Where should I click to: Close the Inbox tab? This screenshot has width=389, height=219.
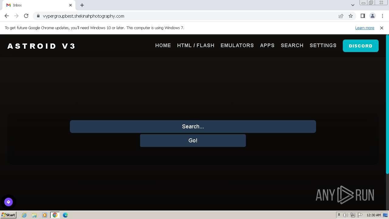tap(71, 5)
